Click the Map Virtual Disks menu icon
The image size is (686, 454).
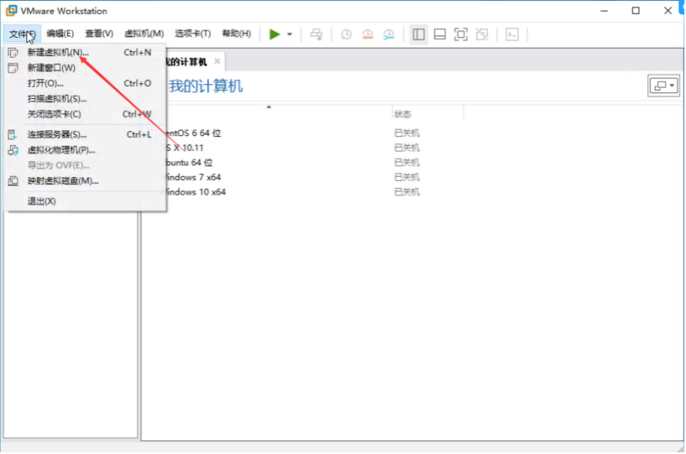pyautogui.click(x=13, y=181)
